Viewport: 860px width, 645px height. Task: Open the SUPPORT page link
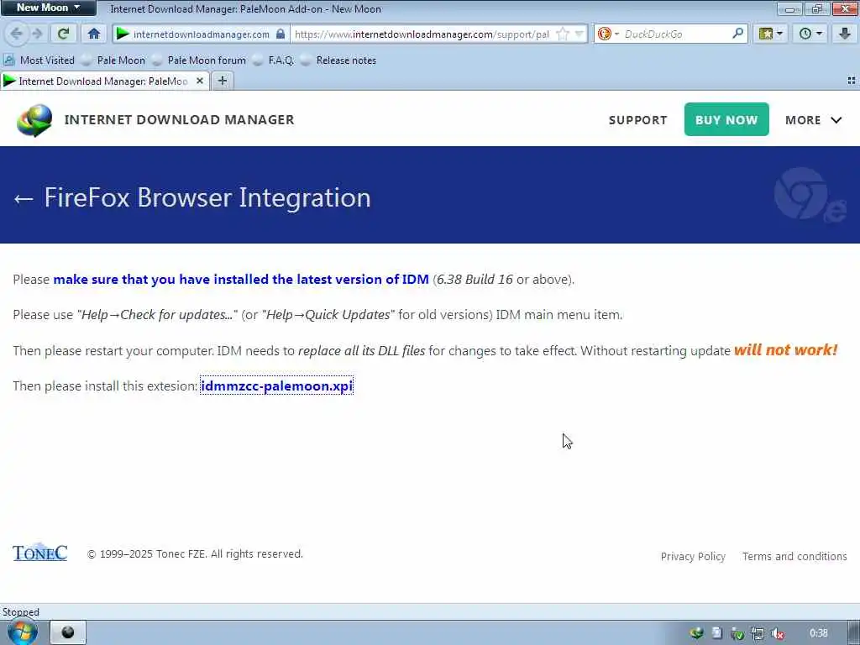[638, 120]
